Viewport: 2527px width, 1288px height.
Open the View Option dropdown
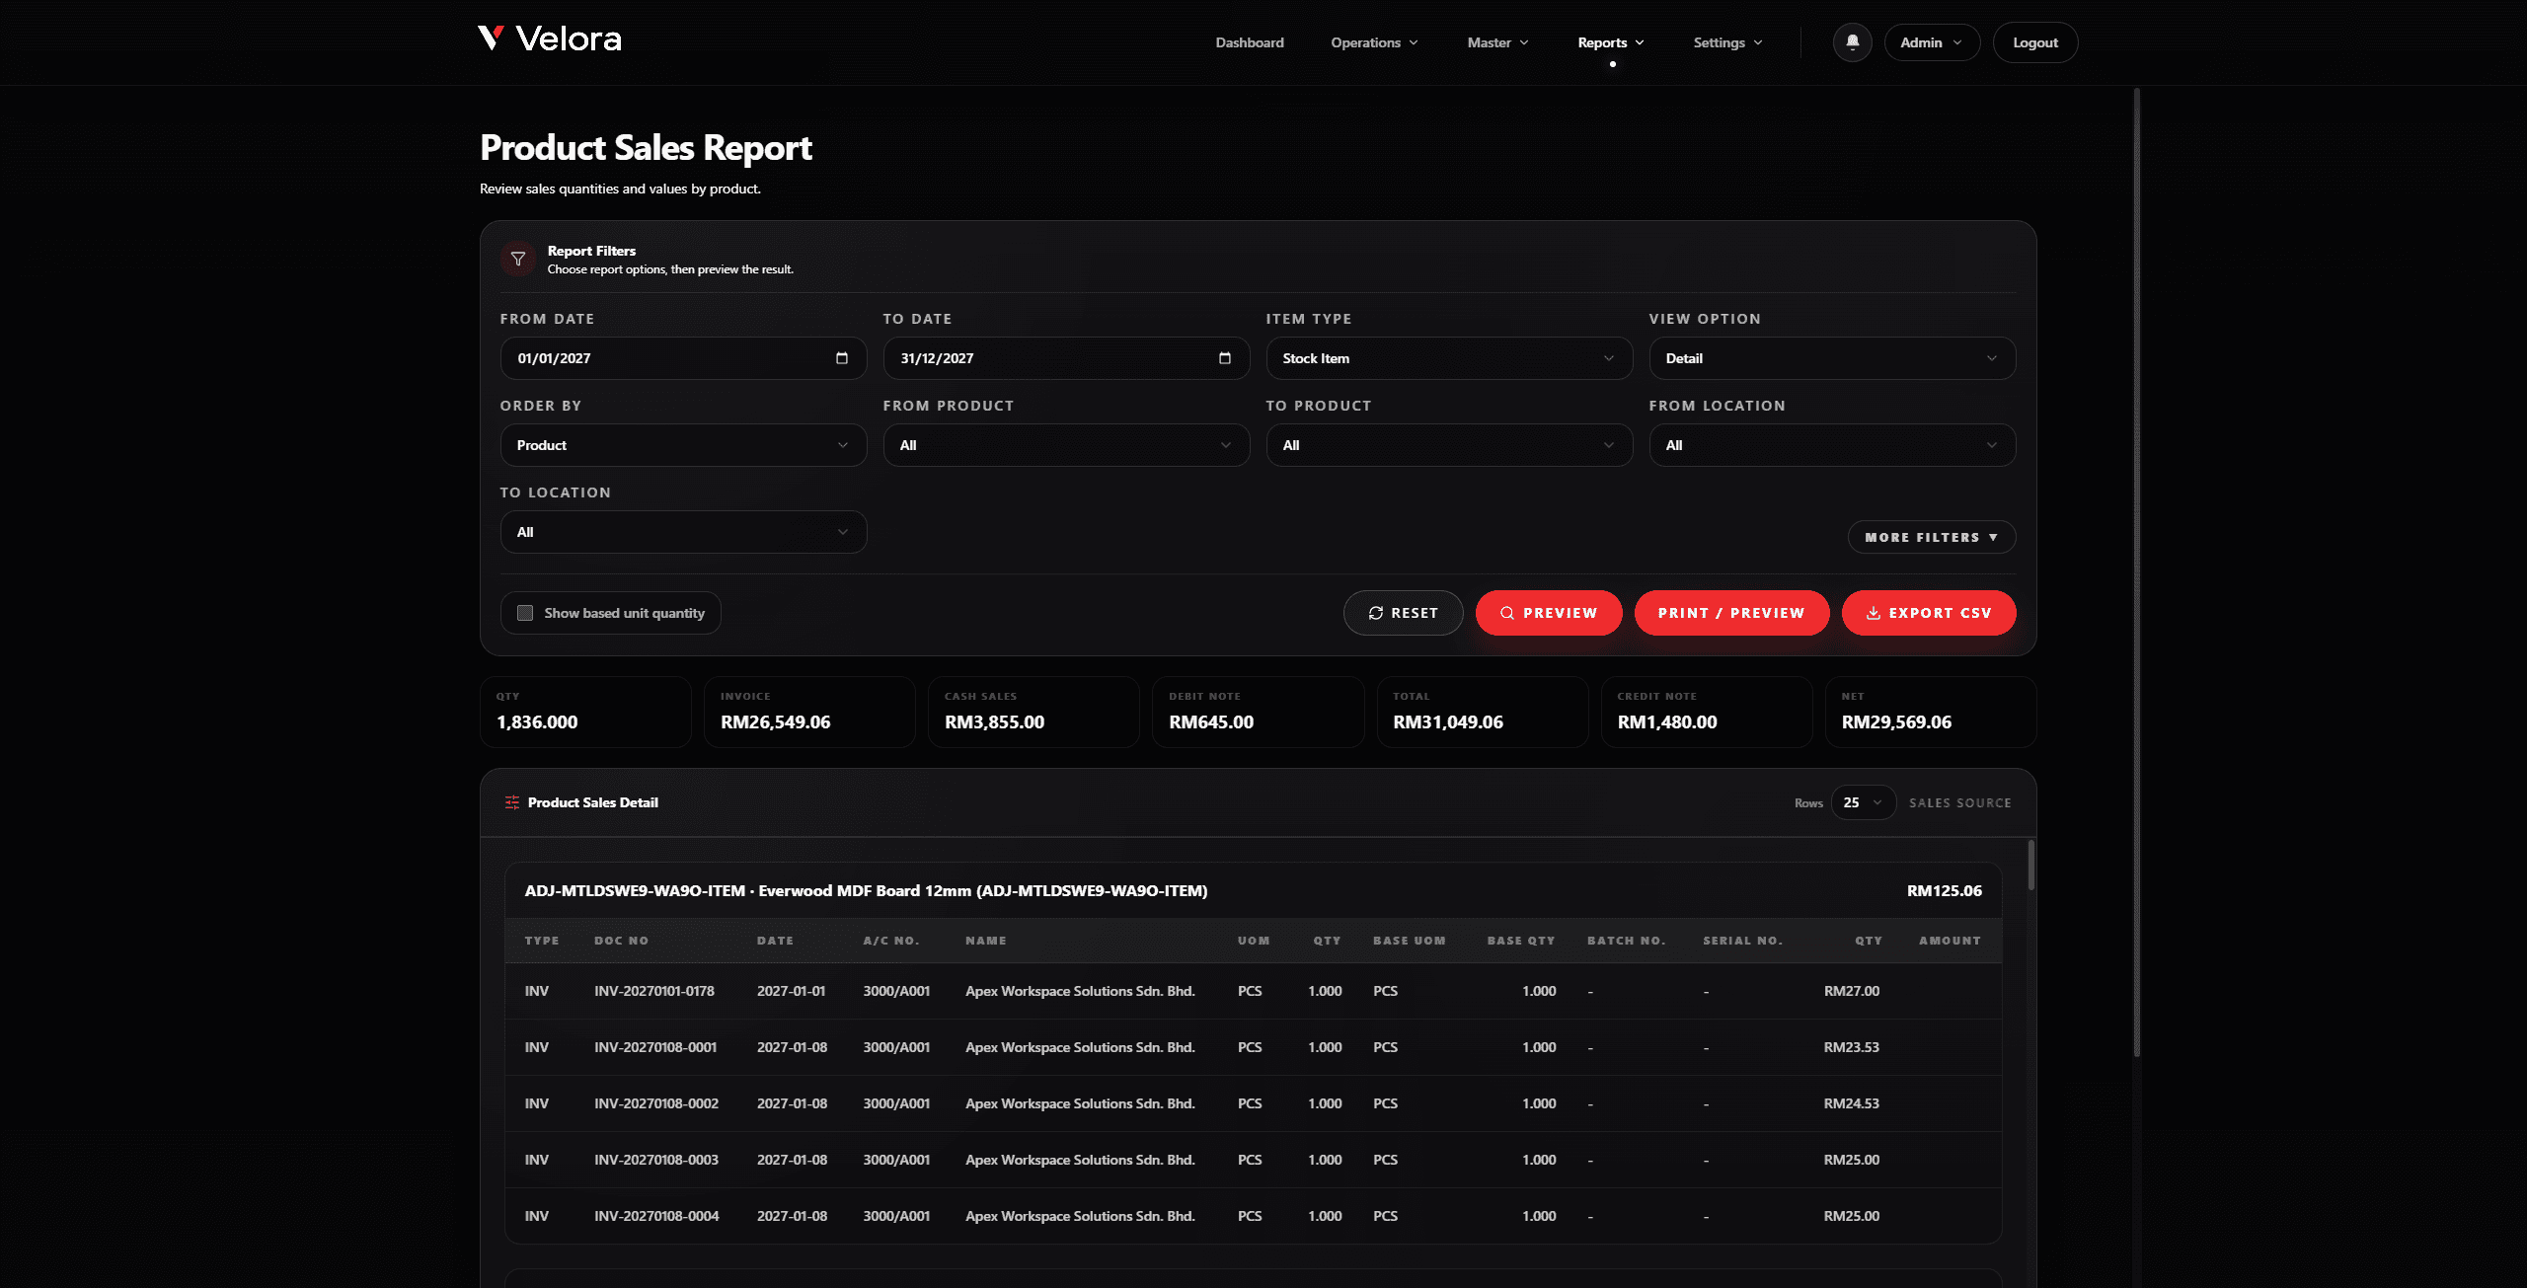click(x=1832, y=358)
